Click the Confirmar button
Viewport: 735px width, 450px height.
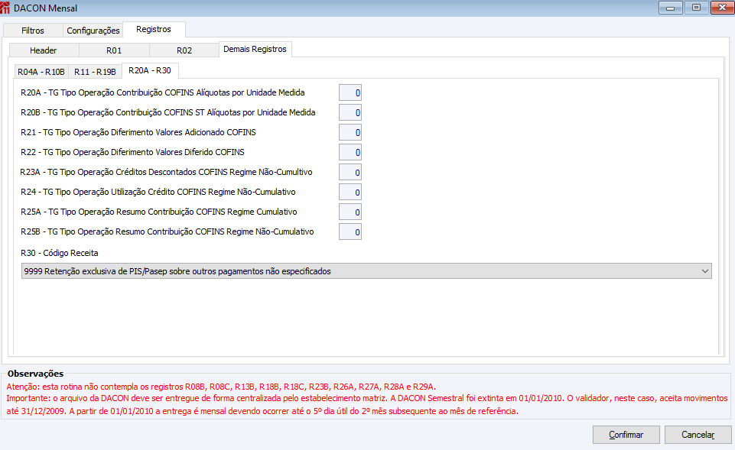[626, 435]
